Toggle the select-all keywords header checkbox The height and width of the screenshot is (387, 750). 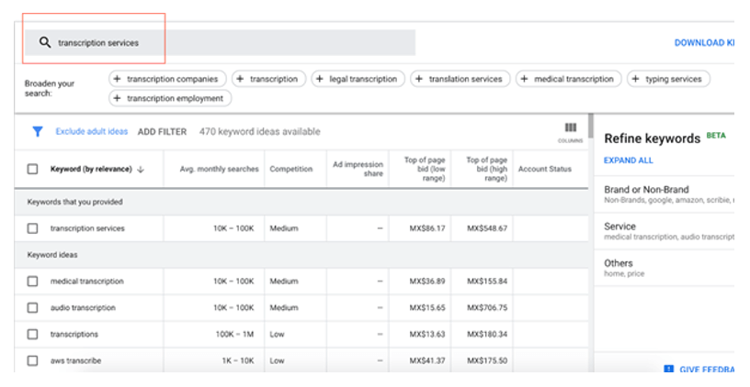point(33,170)
